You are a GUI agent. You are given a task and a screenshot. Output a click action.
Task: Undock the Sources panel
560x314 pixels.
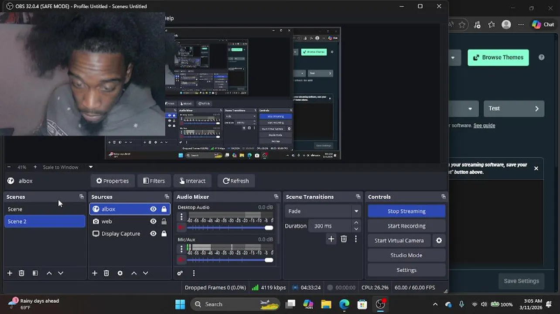(167, 197)
